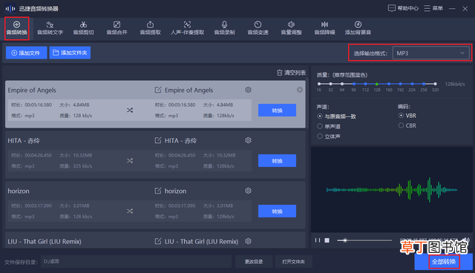Select the LIU - That Girl (LIU Remix) source title
475x273 pixels.
pyautogui.click(x=45, y=242)
